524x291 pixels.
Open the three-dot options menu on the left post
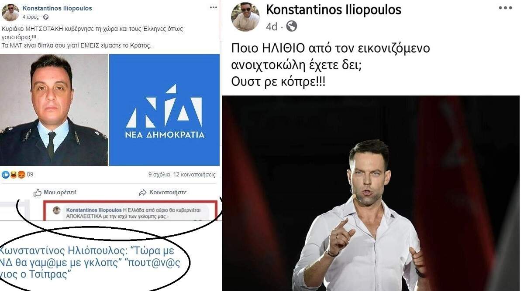(213, 7)
